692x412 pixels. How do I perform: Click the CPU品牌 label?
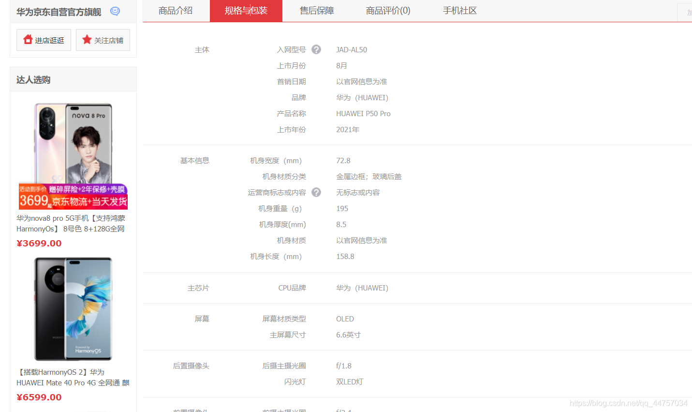[x=292, y=288]
